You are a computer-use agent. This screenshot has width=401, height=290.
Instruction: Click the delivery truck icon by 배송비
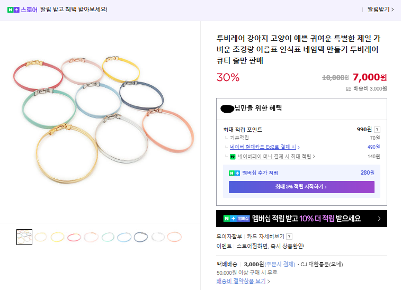click(x=349, y=89)
